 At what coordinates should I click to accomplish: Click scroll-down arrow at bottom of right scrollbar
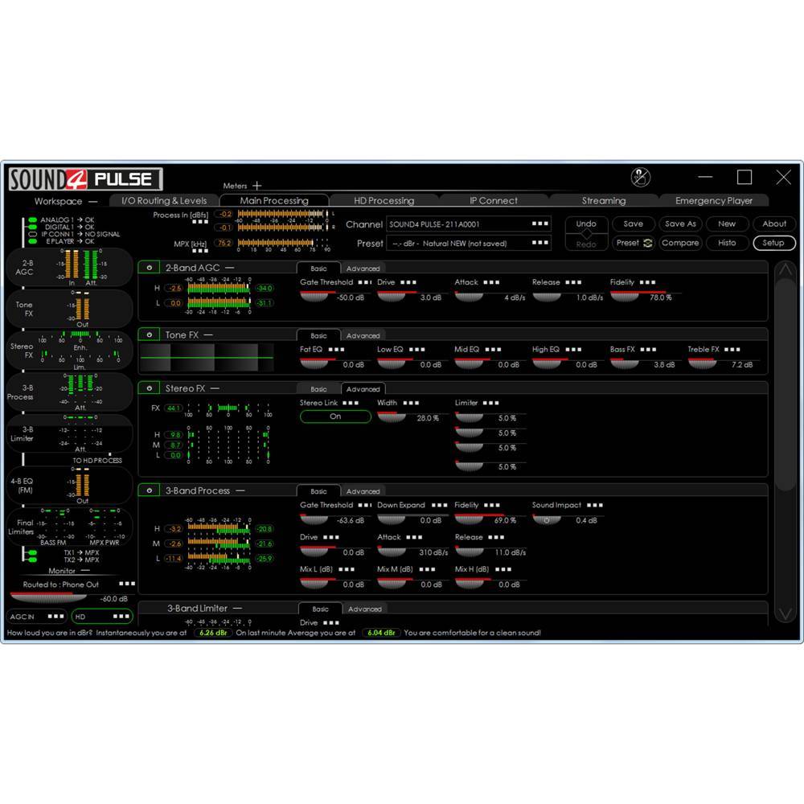[785, 613]
